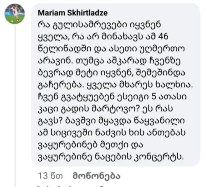Click the partially visible commenter name below

pyautogui.click(x=62, y=186)
